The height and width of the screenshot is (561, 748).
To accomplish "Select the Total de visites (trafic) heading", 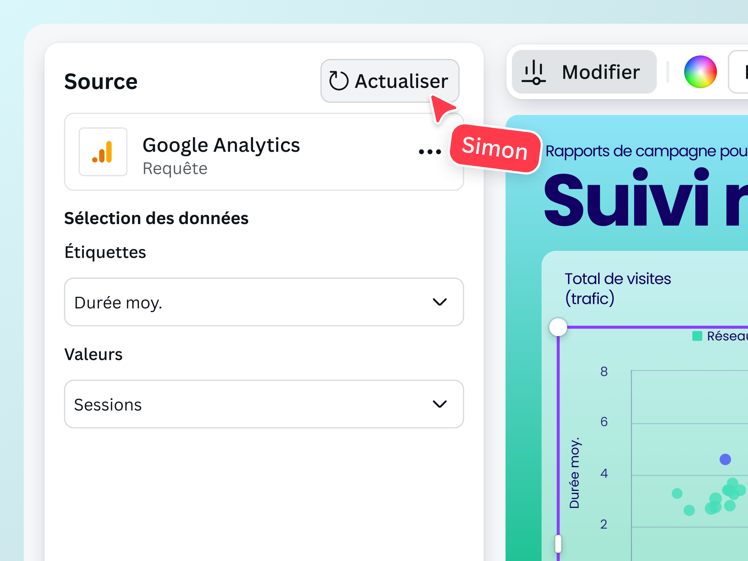I will (x=617, y=288).
